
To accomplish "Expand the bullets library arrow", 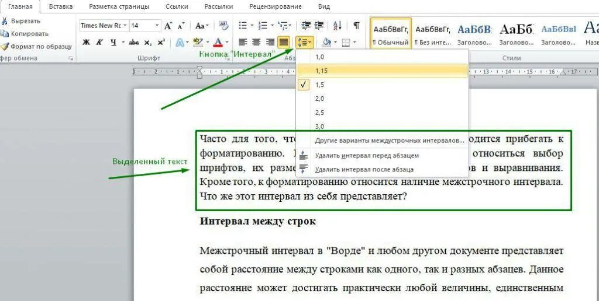I will pos(252,26).
